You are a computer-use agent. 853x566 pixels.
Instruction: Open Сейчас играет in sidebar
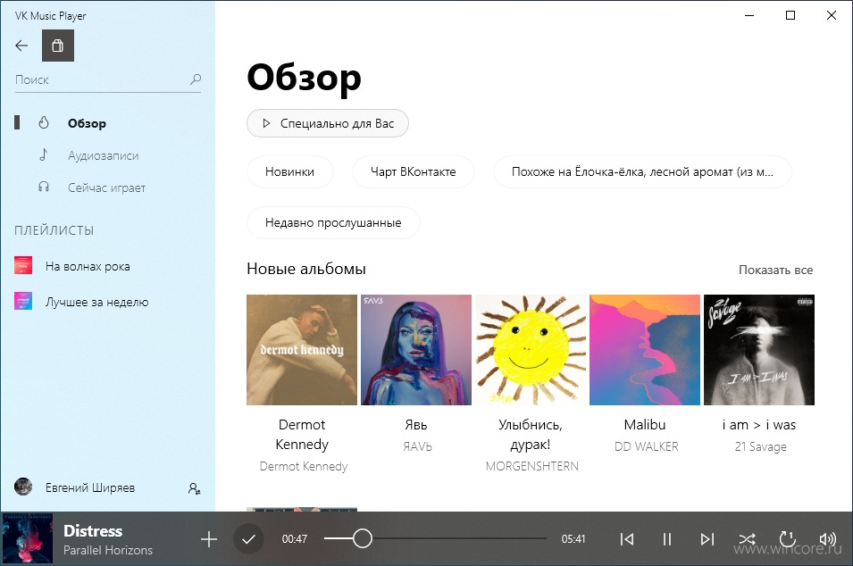click(106, 188)
